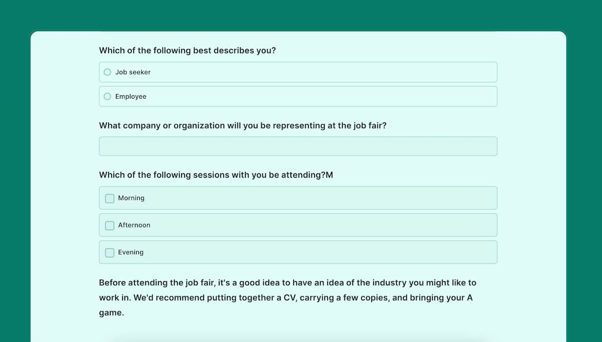Select the Employee radio button

(x=107, y=96)
